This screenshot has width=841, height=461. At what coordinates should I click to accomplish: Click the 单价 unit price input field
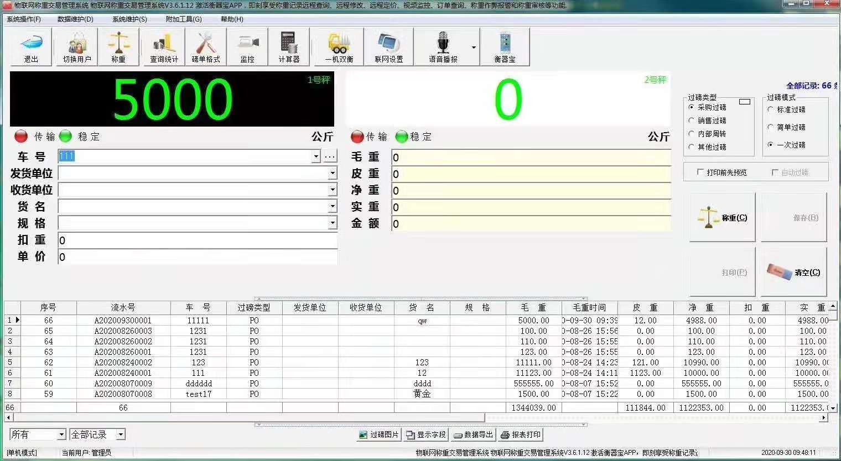[x=166, y=257]
